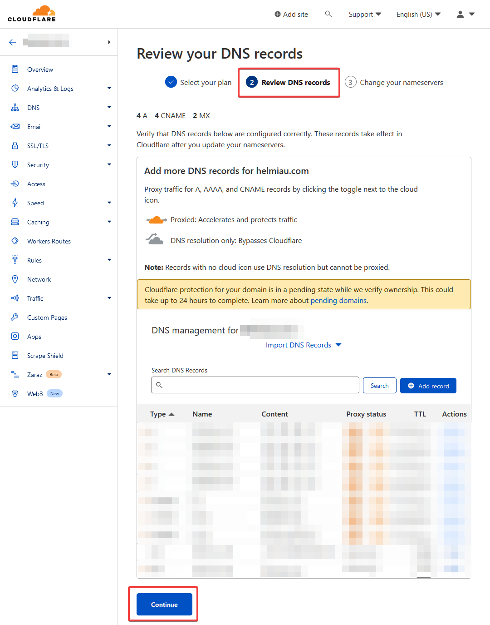
Task: Click the Add site button
Action: 291,15
